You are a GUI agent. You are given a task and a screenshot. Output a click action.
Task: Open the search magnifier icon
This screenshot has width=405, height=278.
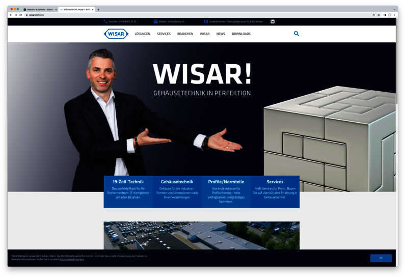point(296,34)
